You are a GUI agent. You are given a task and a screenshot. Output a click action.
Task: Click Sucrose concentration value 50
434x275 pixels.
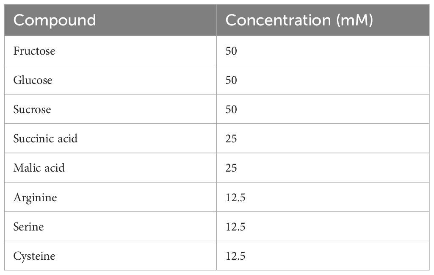tap(231, 109)
